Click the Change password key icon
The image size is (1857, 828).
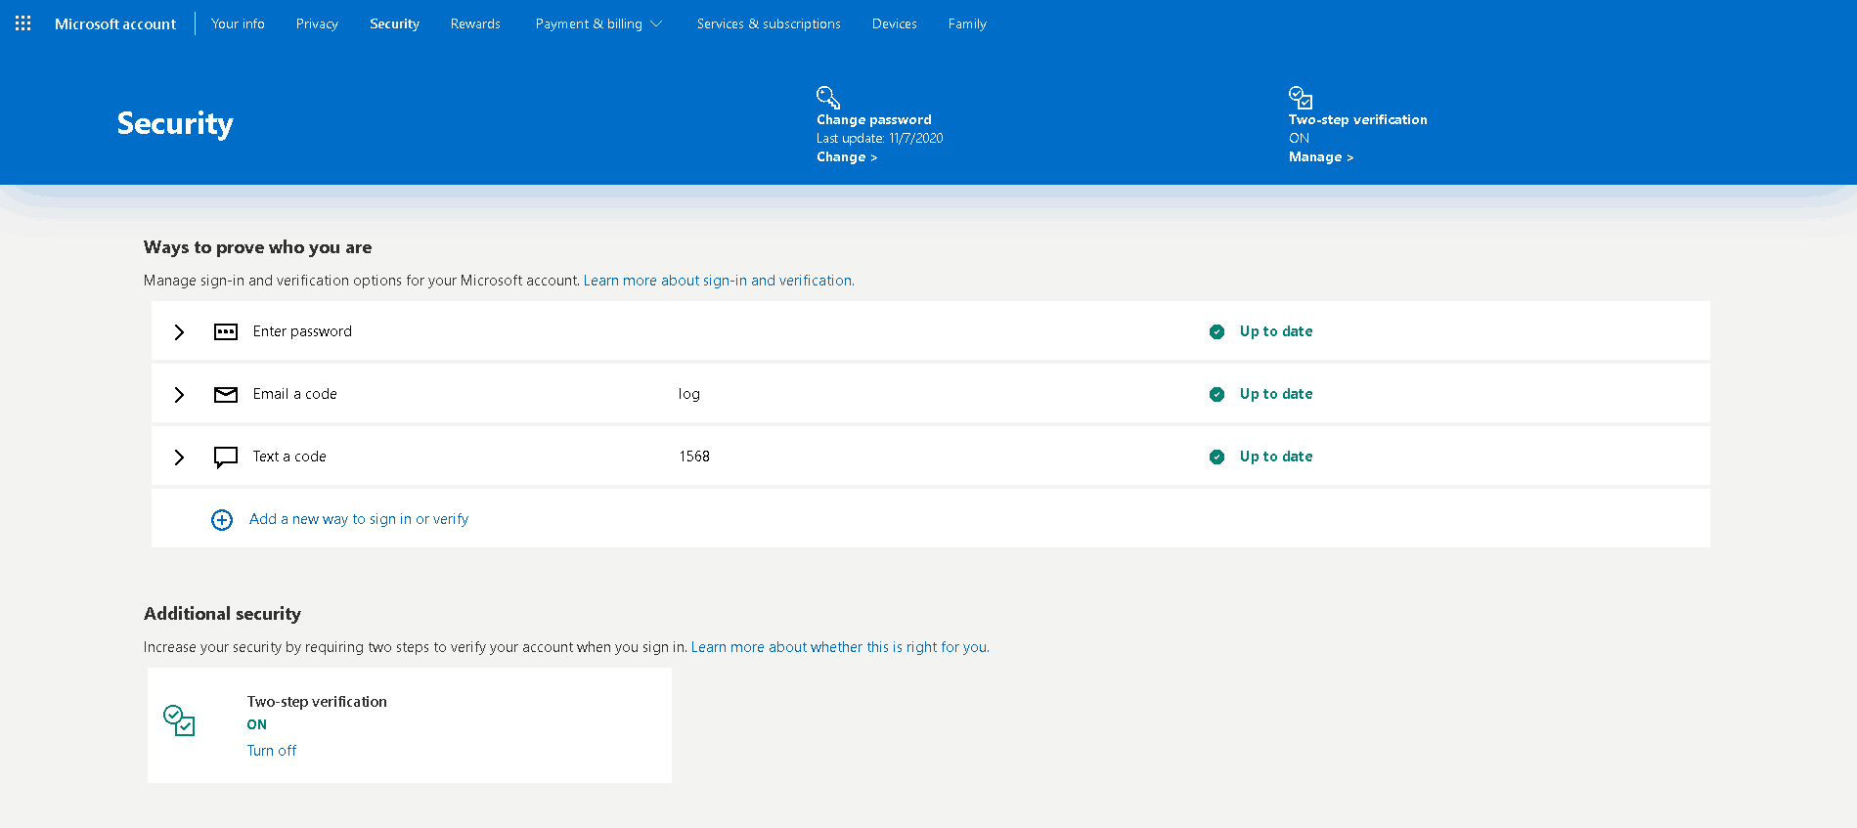[828, 97]
